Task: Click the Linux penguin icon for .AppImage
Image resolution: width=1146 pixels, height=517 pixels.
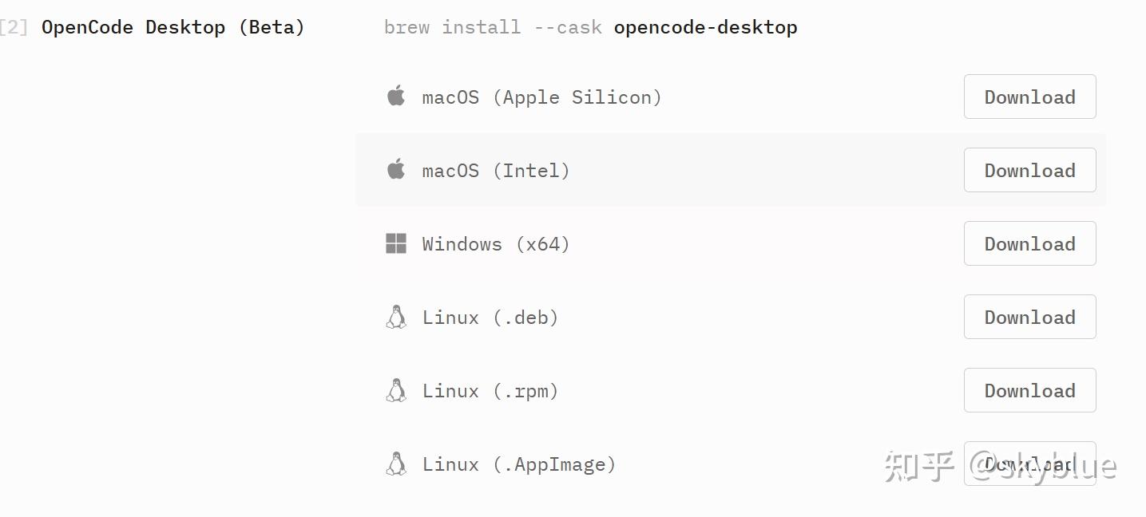Action: click(x=396, y=464)
